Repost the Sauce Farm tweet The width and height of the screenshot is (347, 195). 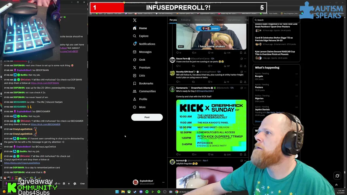click(x=193, y=66)
